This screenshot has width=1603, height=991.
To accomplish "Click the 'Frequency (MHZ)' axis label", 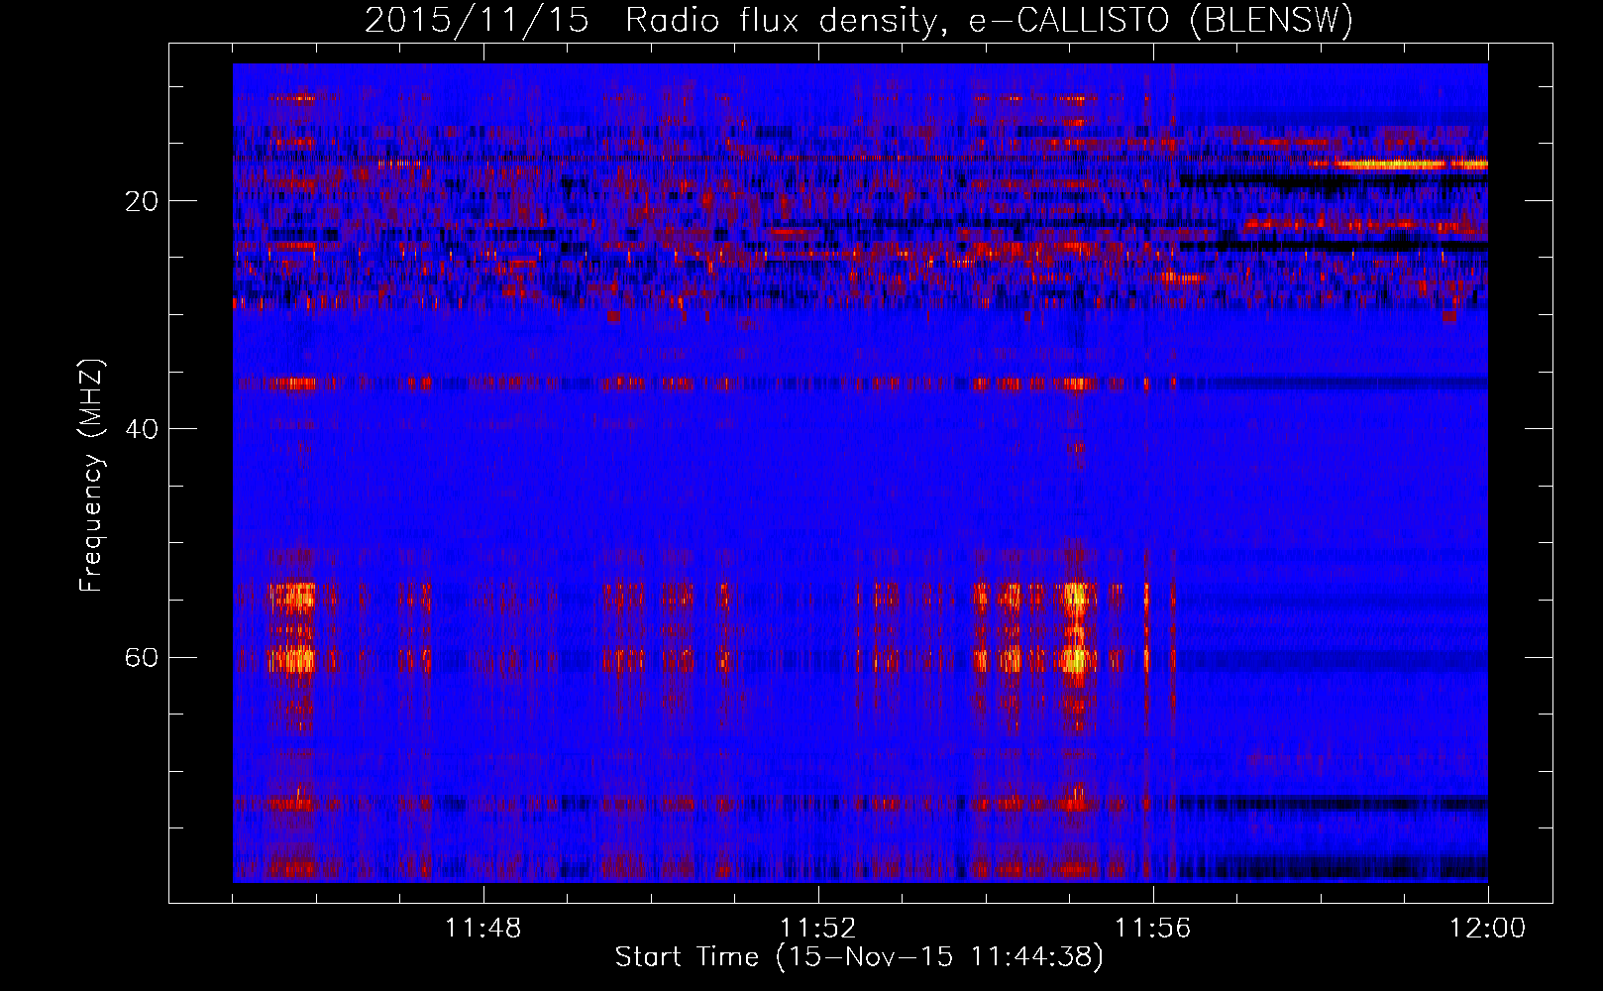I will coord(91,476).
